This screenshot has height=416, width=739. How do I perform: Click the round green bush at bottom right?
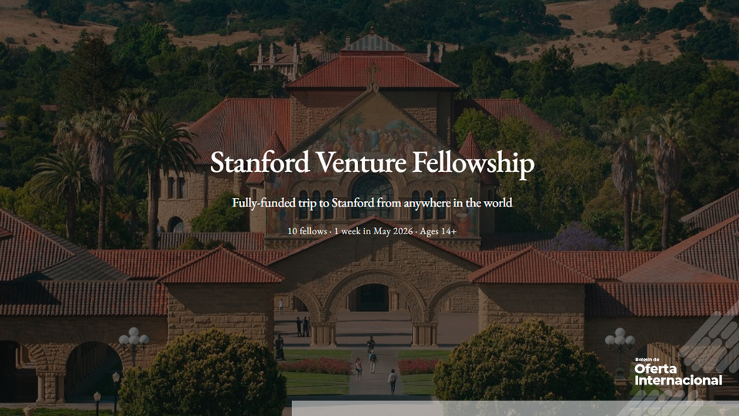point(512,366)
